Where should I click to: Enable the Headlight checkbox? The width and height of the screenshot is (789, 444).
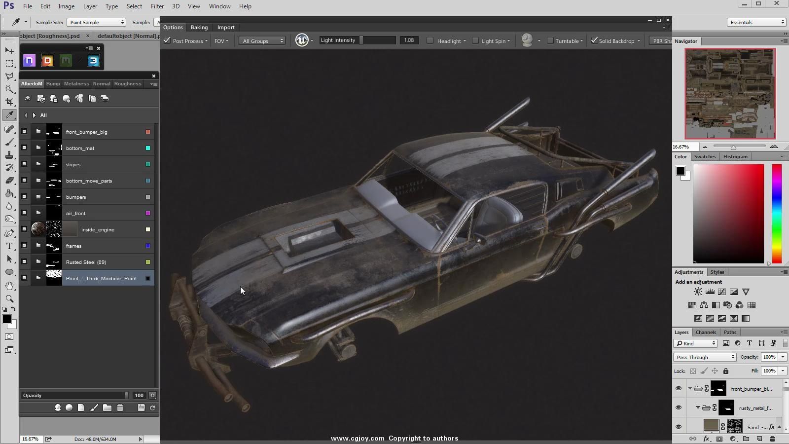(430, 40)
